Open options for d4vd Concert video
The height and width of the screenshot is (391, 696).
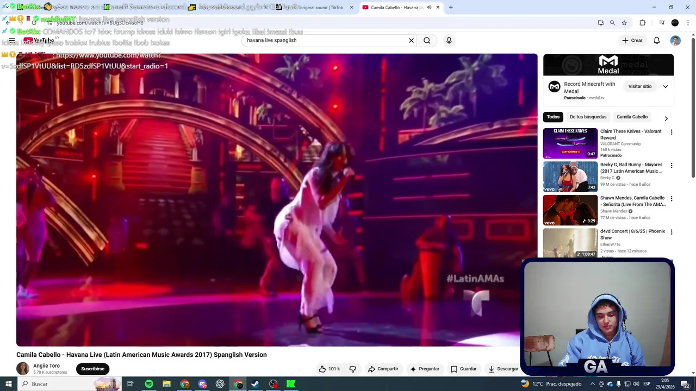coord(672,232)
